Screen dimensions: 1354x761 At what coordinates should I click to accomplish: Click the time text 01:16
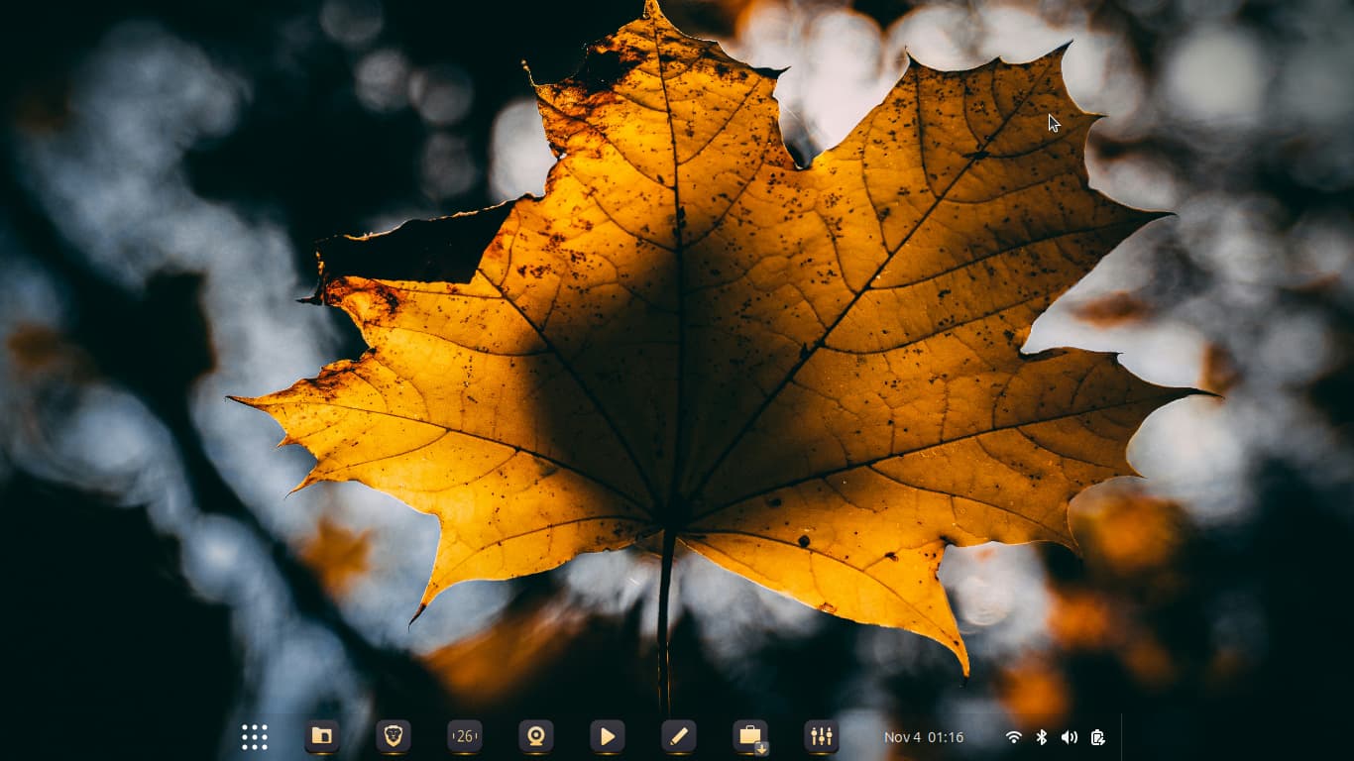(x=946, y=737)
